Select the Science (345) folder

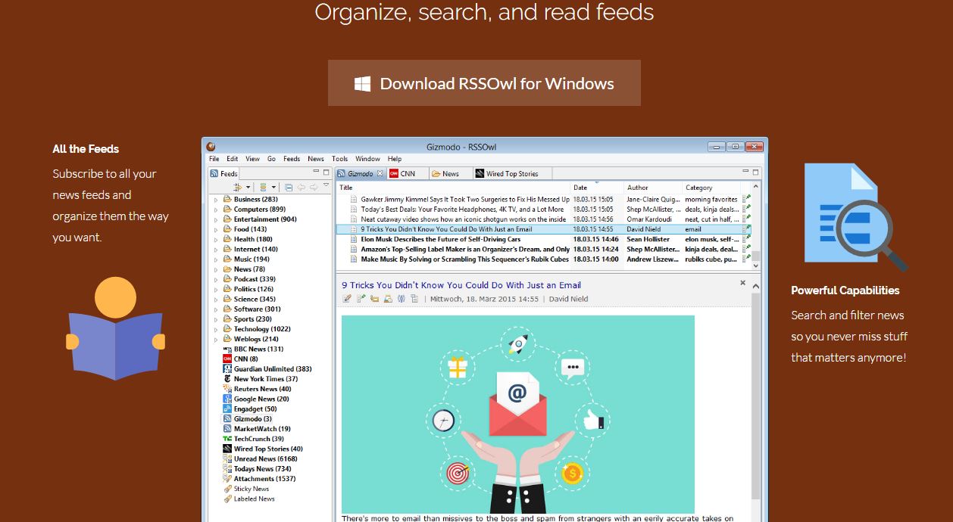(255, 299)
